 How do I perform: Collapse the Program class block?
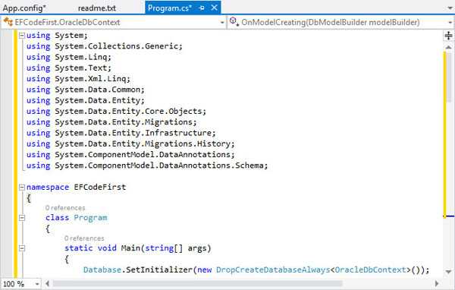(x=22, y=218)
